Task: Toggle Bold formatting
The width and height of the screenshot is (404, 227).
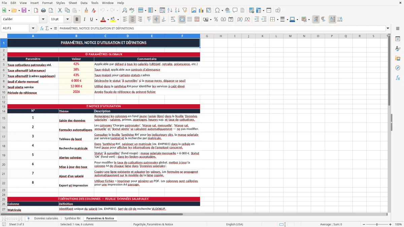Action: (77, 20)
